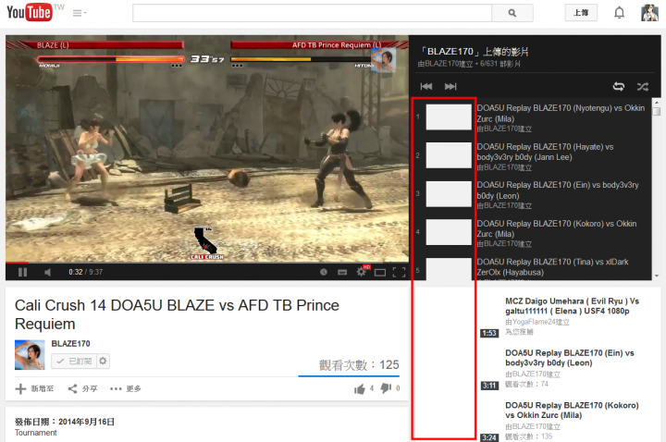Seek on the red video progress bar
Image resolution: width=666 pixels, height=442 pixels.
[207, 264]
